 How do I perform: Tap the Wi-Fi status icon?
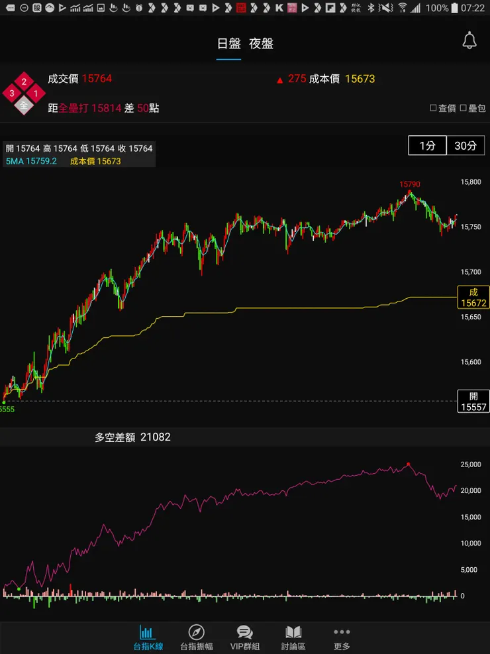tap(402, 7)
